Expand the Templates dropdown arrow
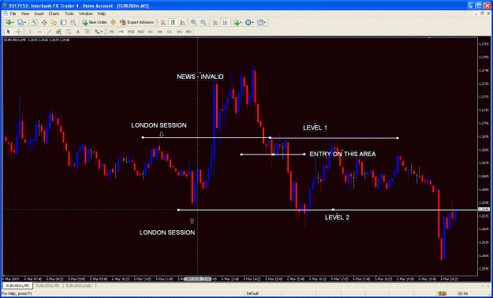 tap(265, 23)
